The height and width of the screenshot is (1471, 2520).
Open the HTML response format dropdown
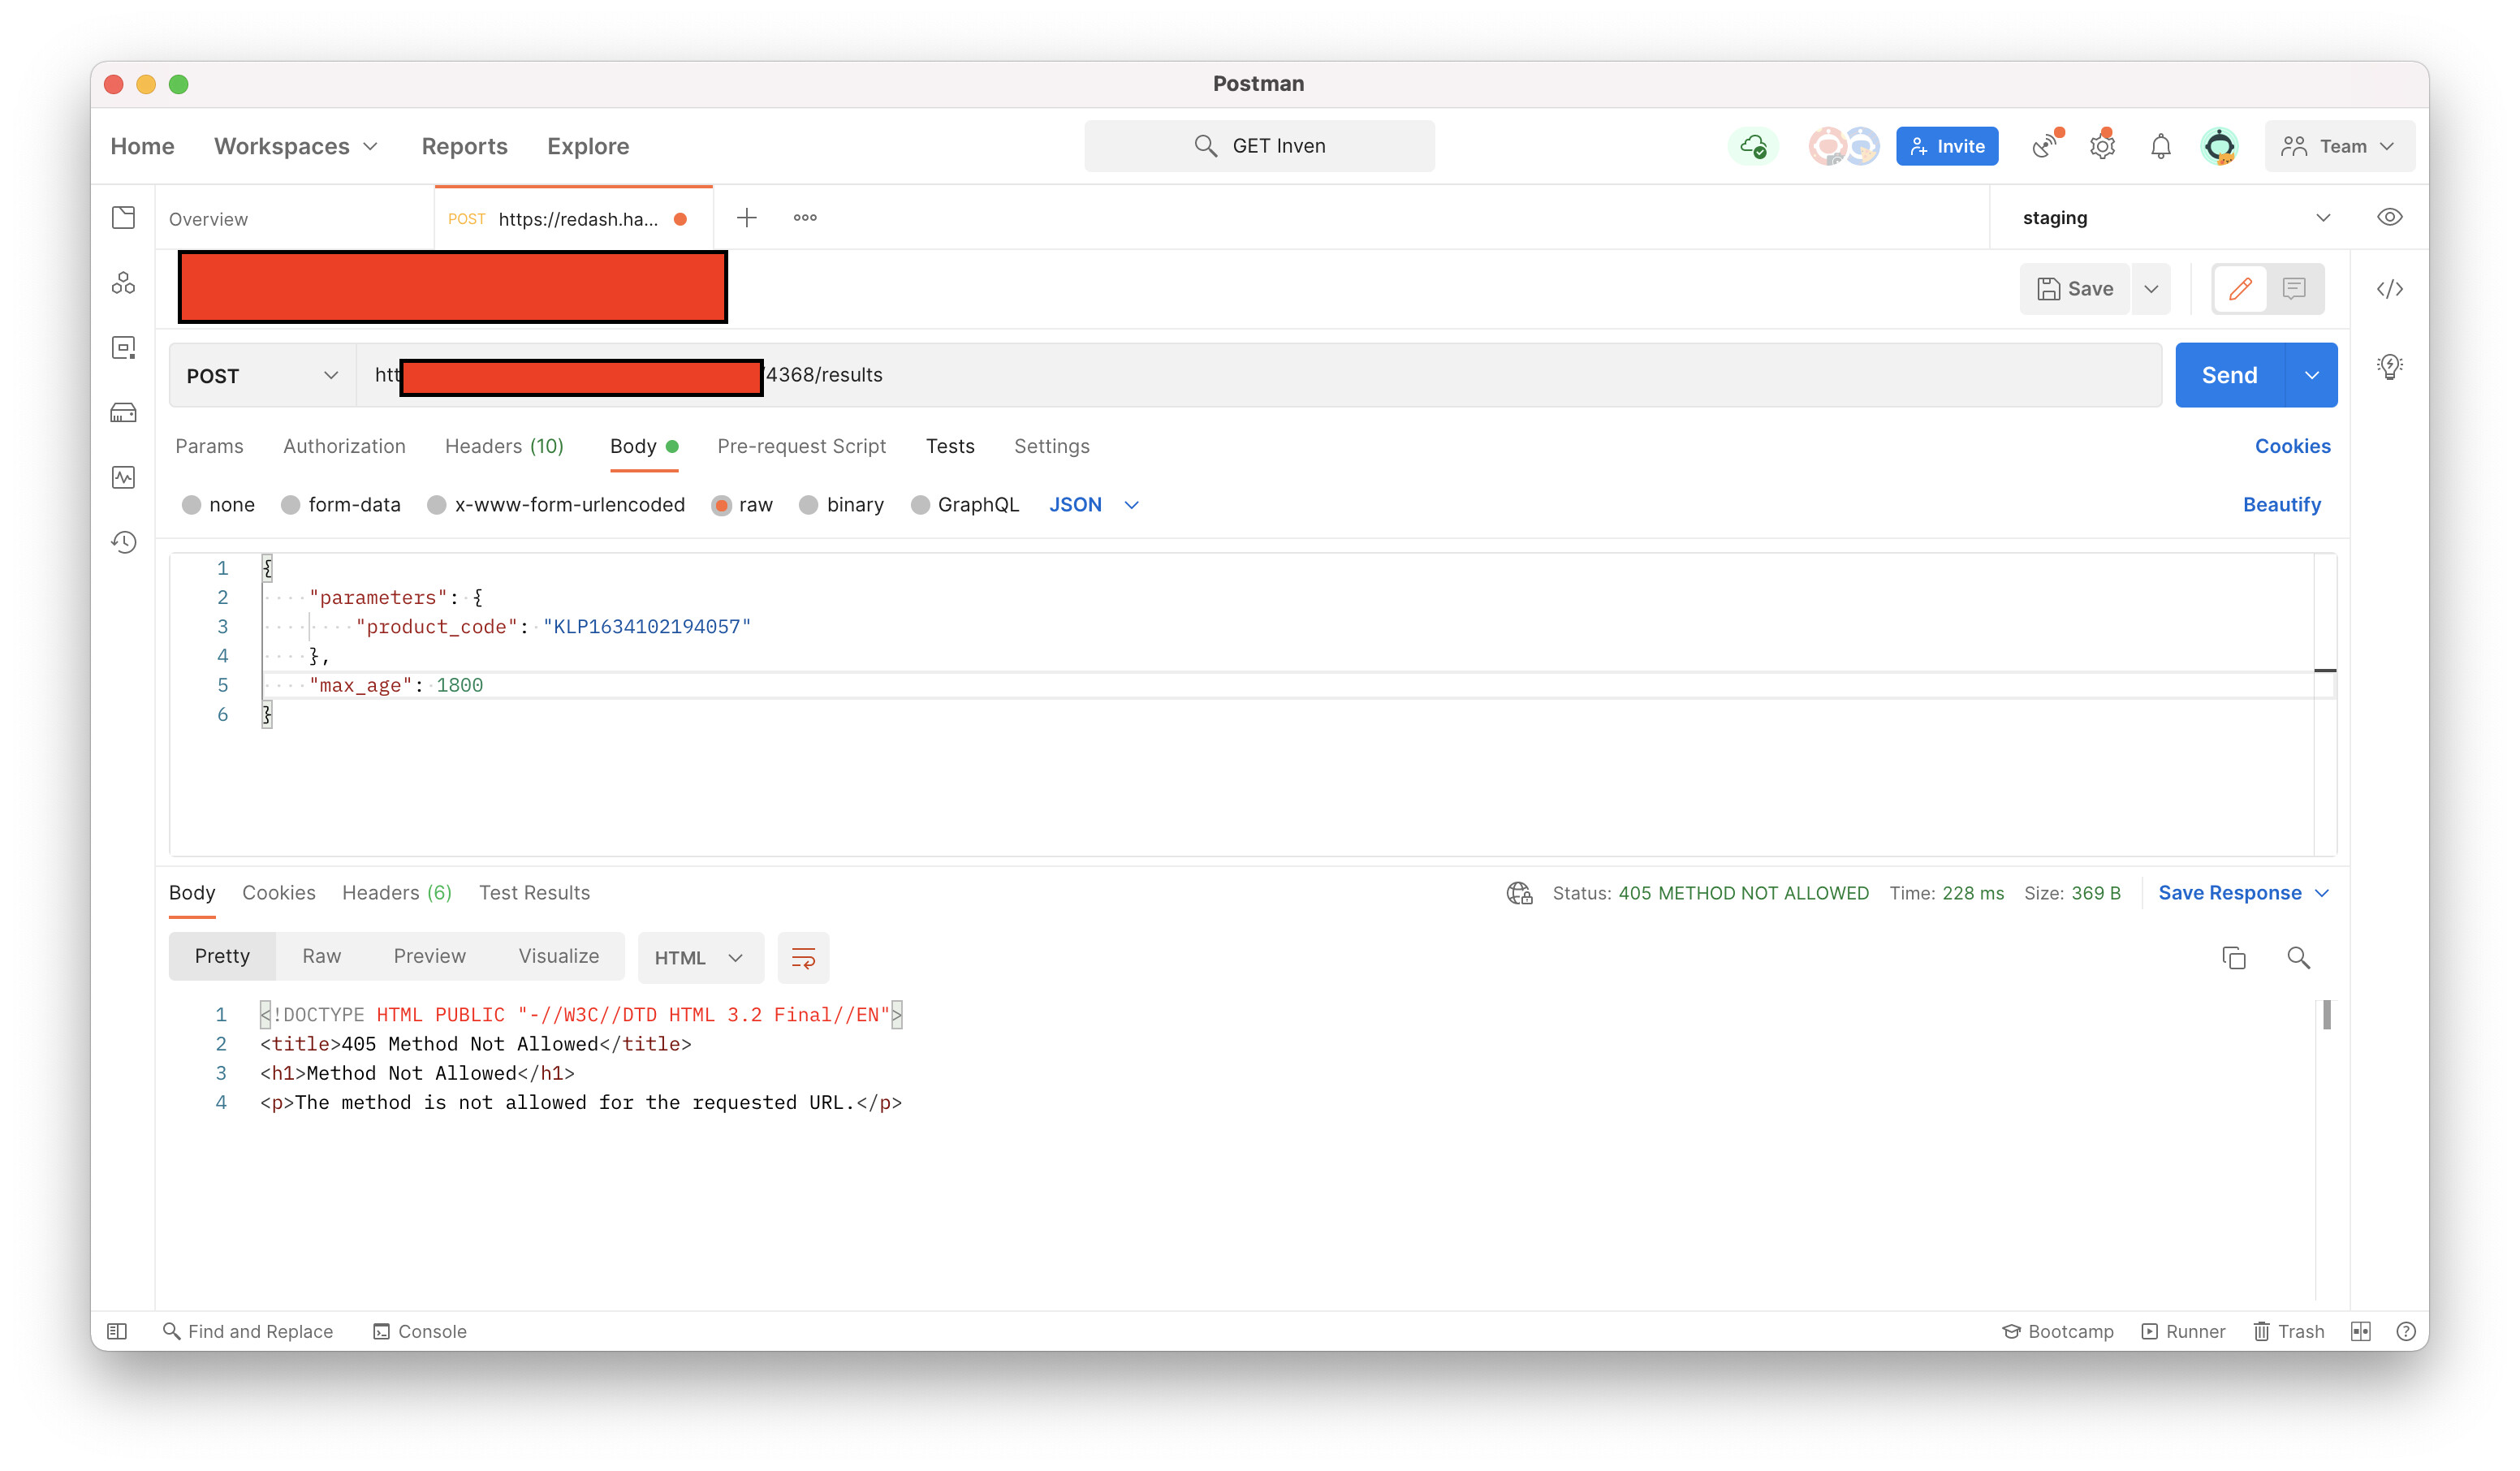click(x=699, y=958)
